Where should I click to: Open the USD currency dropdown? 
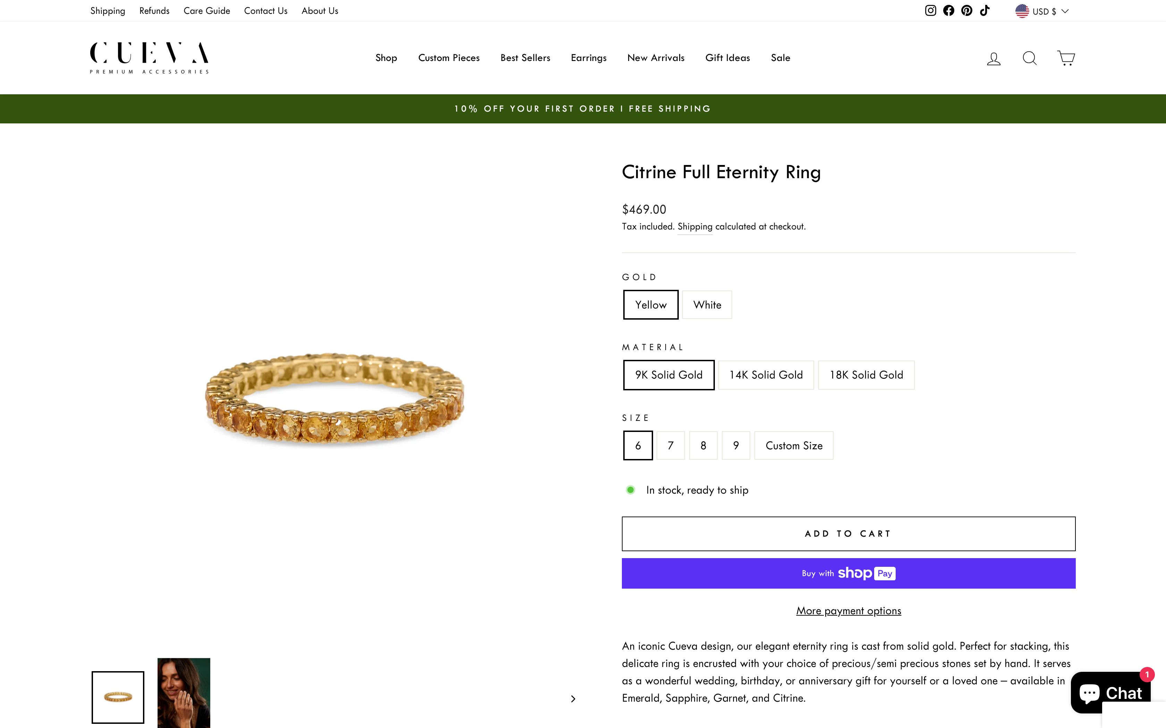[1042, 11]
